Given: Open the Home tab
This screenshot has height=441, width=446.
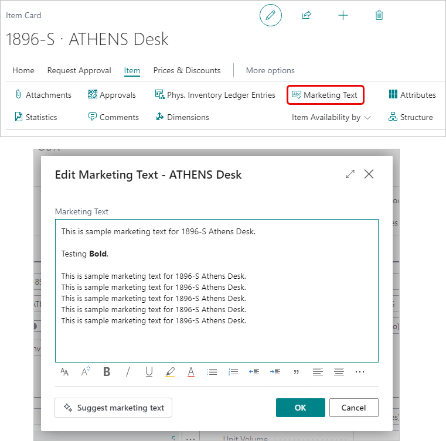Looking at the screenshot, I should point(23,70).
